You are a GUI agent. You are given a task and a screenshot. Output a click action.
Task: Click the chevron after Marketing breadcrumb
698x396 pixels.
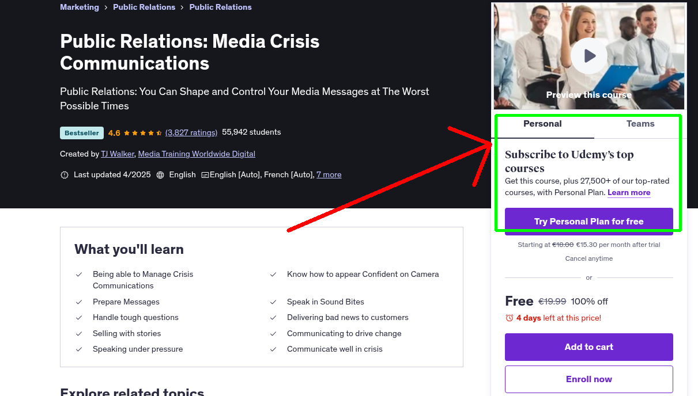pos(106,7)
